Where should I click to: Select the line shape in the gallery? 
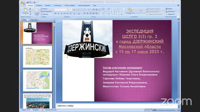click(111, 9)
